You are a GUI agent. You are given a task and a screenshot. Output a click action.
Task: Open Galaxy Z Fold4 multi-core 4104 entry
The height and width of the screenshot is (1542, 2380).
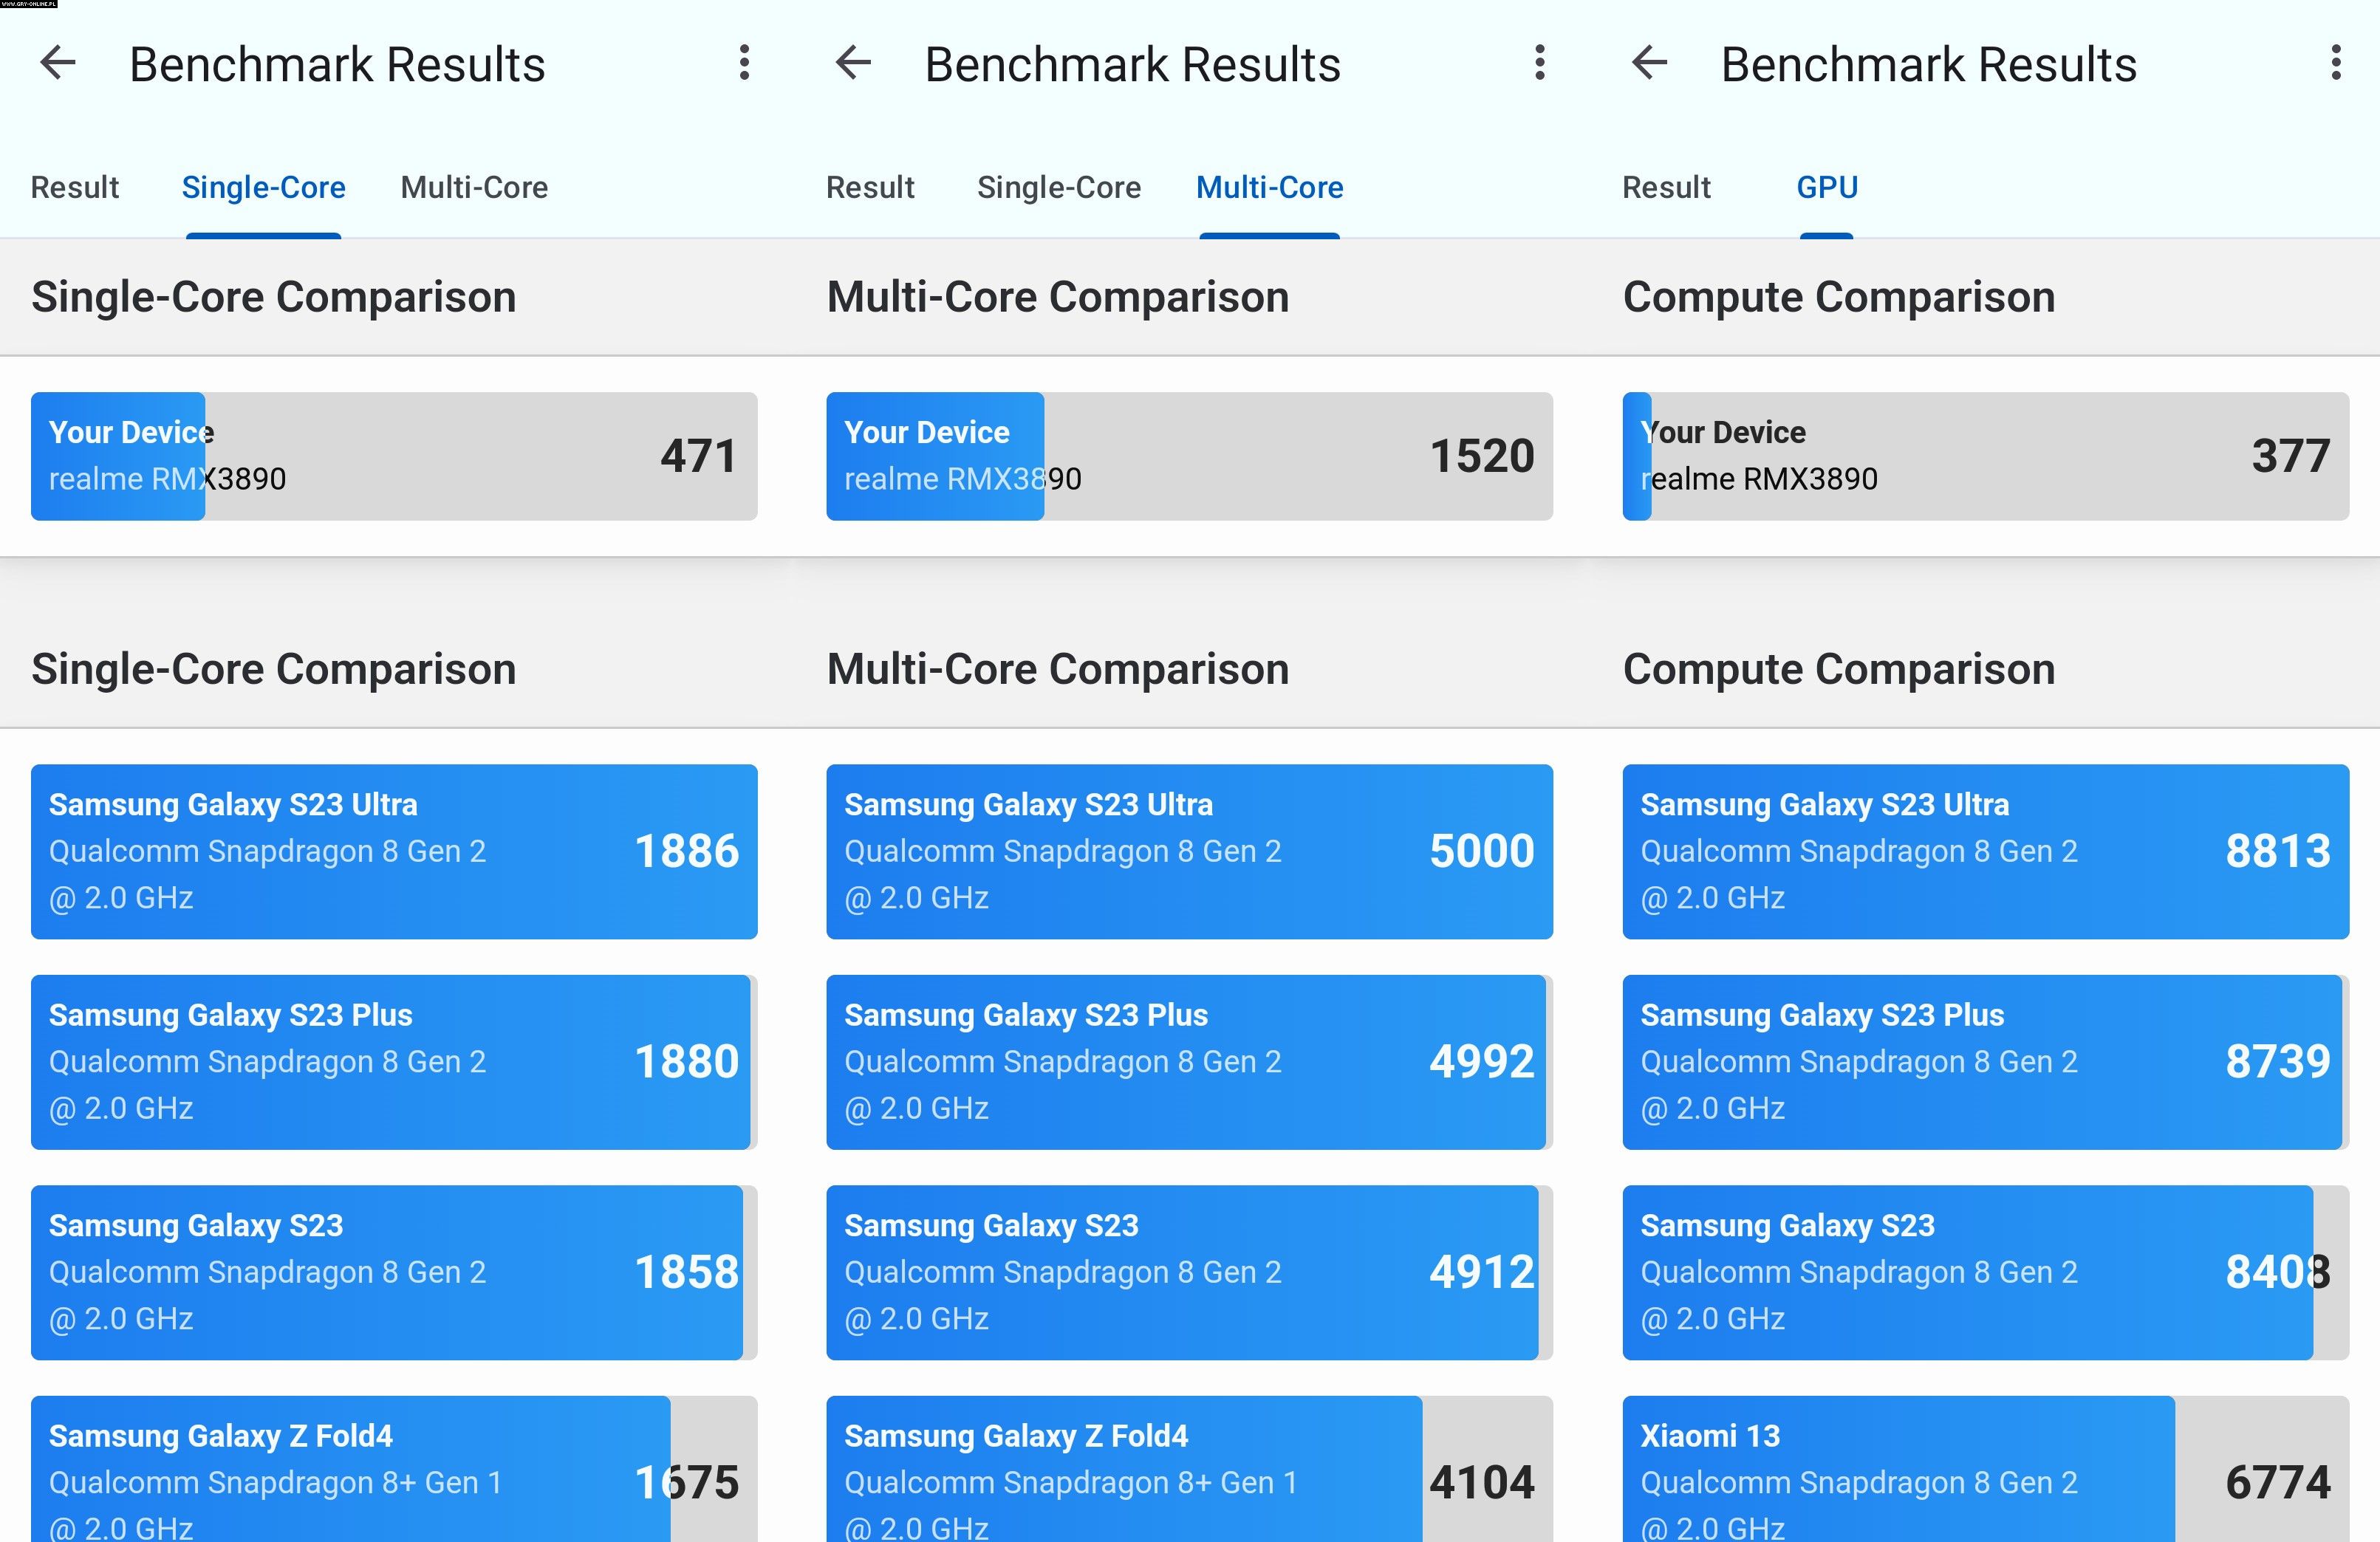1189,1470
